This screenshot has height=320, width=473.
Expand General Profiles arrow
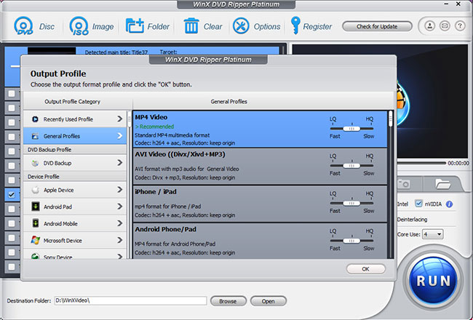tap(120, 136)
